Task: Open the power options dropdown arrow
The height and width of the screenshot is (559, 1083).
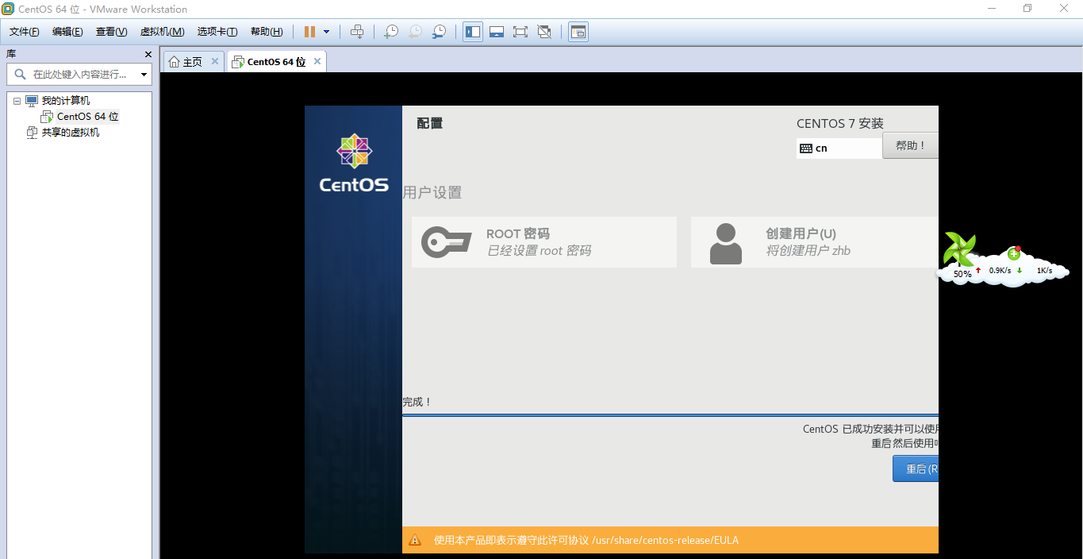Action: (x=327, y=32)
